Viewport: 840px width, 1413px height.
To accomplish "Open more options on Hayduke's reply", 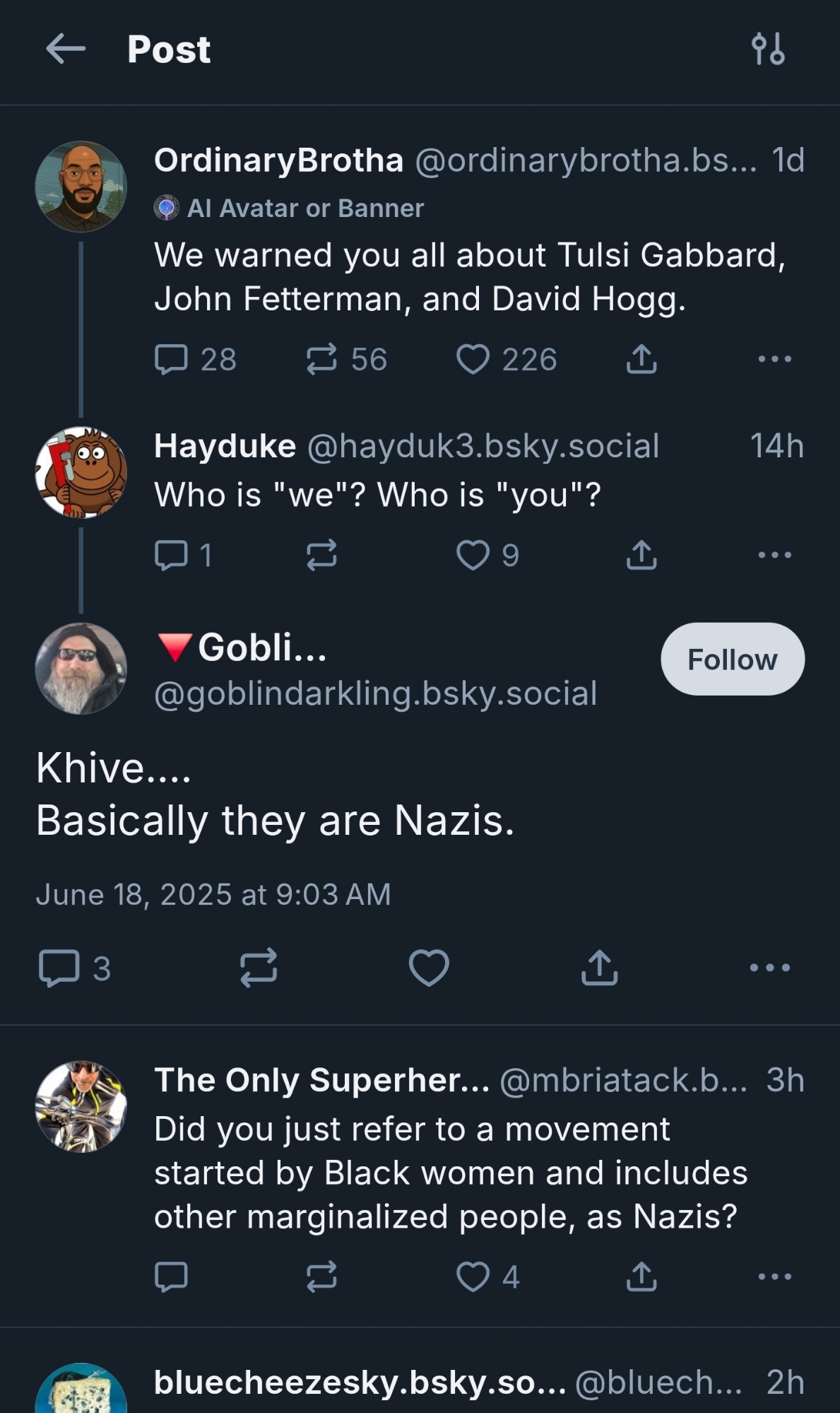I will coord(774,555).
